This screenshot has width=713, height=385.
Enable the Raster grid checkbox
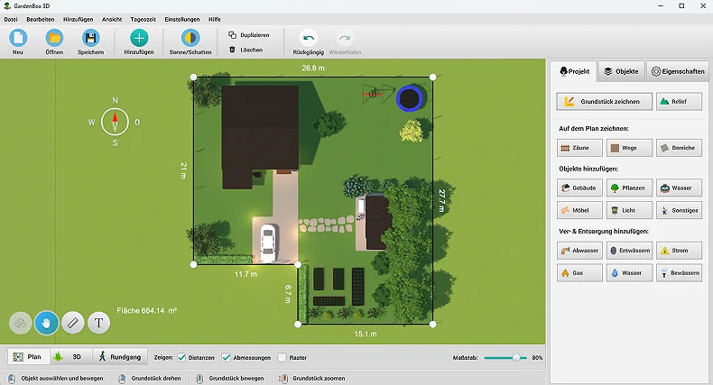(282, 357)
